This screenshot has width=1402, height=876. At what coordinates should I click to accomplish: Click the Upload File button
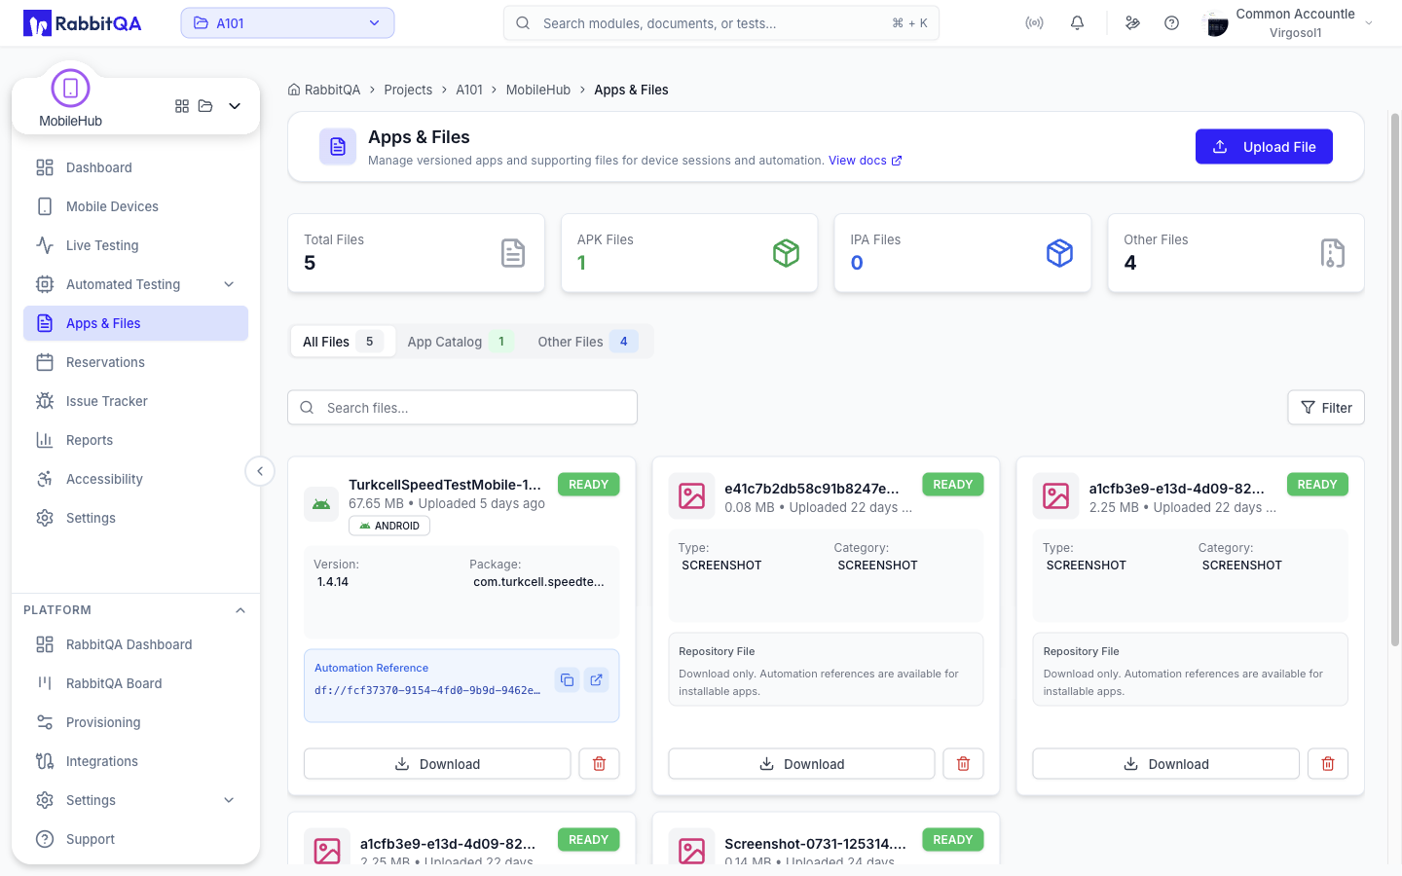tap(1264, 147)
